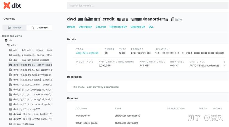Screen dimensions: 229x127
Task: Click the dw database icon
Action: (x=6, y=40)
